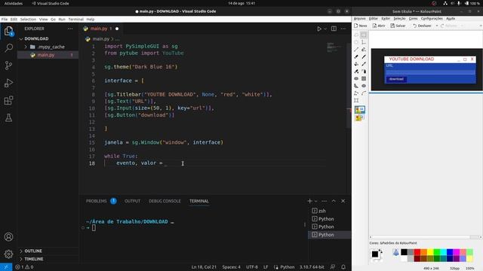Choose transparent selection mode in KolourPaint

[359, 118]
